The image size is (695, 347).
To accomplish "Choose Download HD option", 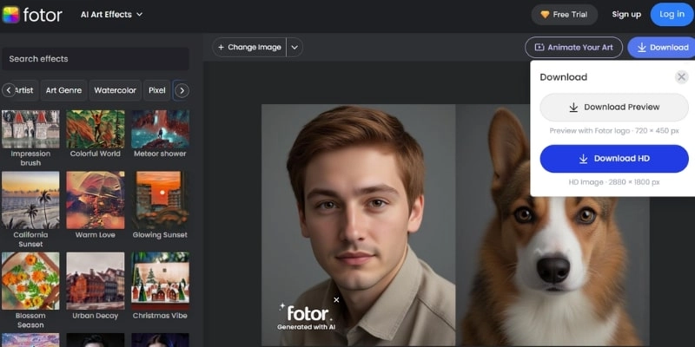I will [x=614, y=159].
